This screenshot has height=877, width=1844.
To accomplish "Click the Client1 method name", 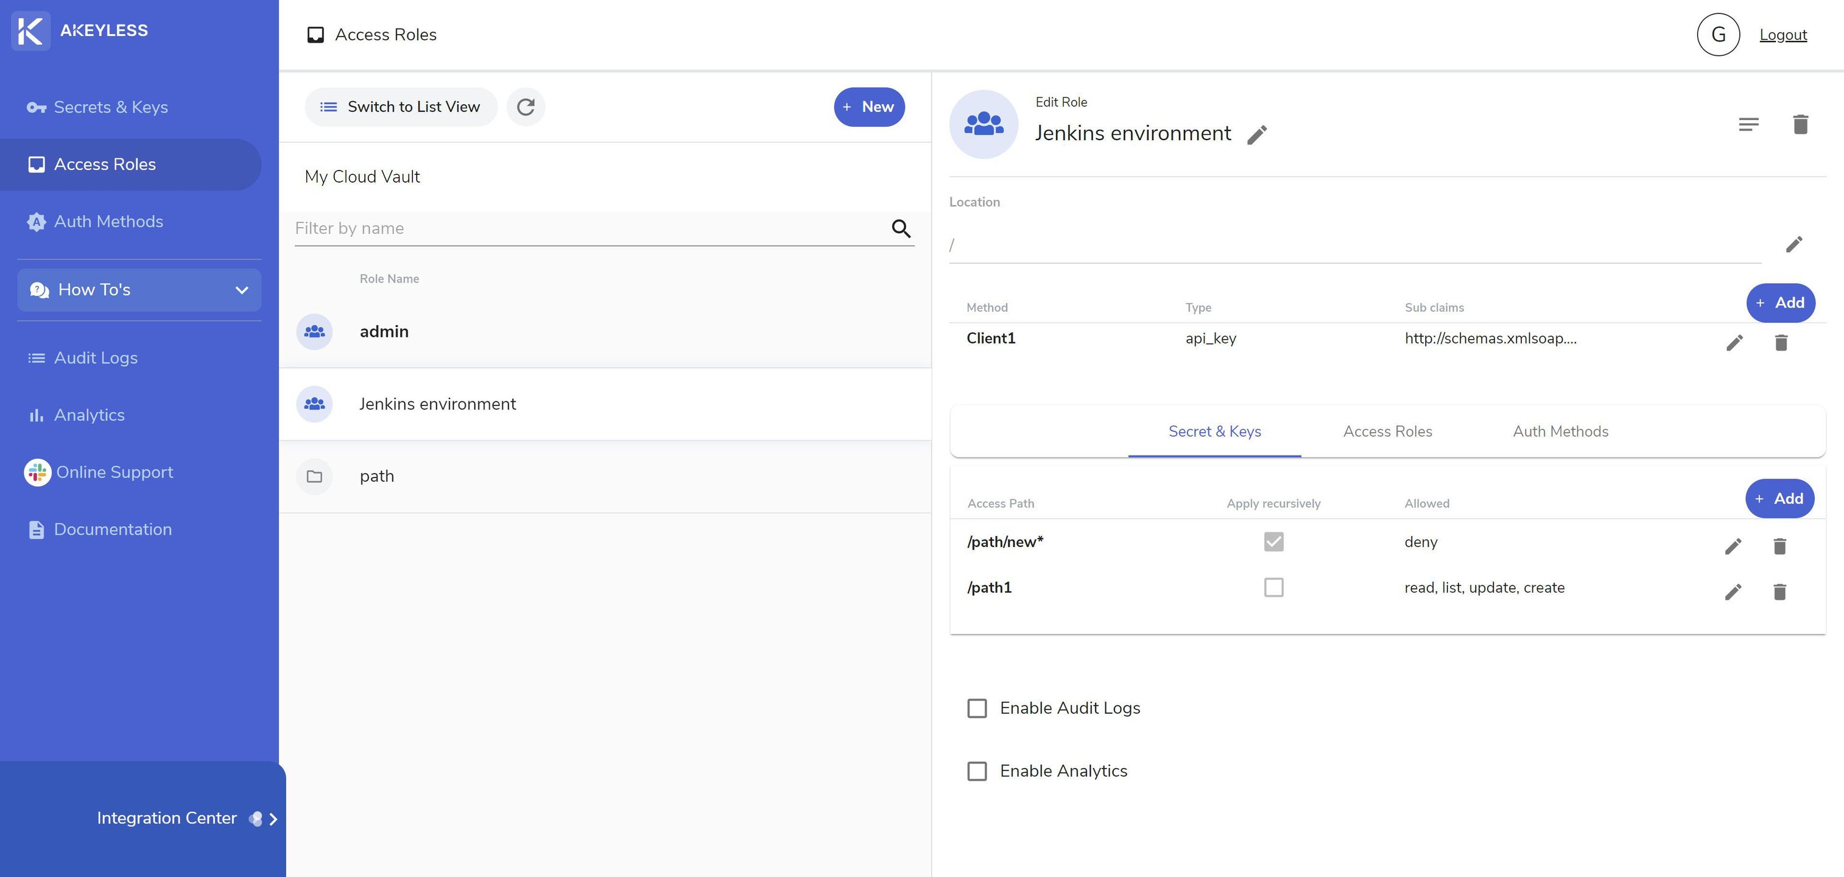I will click(991, 339).
